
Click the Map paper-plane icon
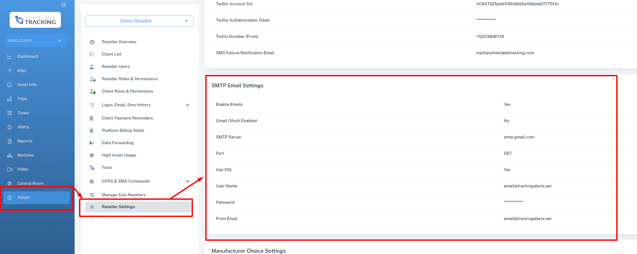coord(10,71)
